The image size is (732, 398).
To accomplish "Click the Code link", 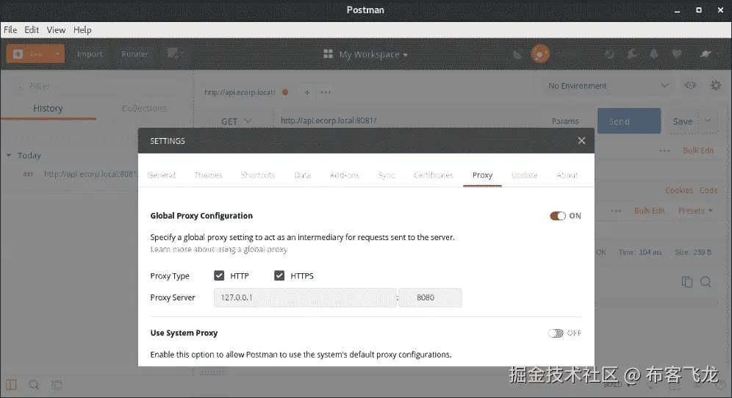I will tap(708, 190).
